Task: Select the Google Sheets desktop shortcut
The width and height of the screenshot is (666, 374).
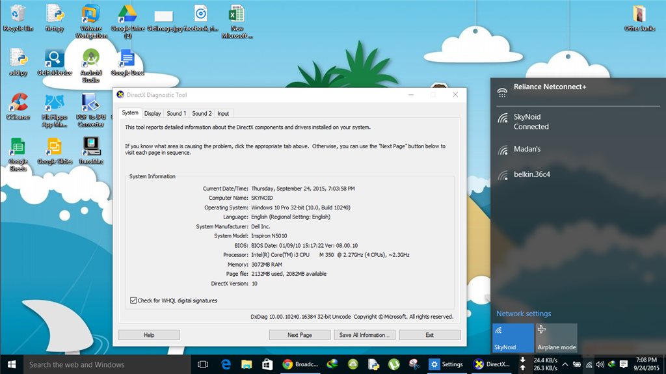Action: 18,154
